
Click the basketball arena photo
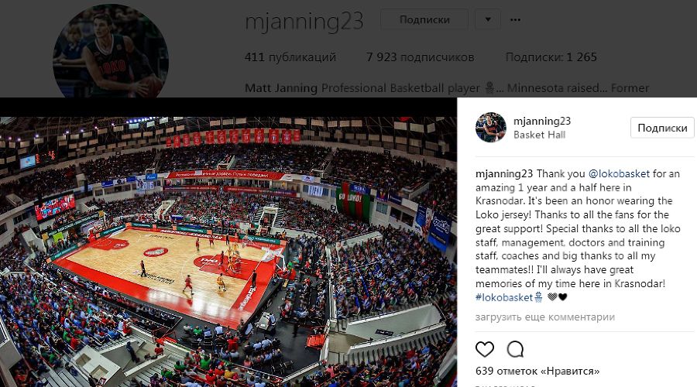click(x=228, y=252)
